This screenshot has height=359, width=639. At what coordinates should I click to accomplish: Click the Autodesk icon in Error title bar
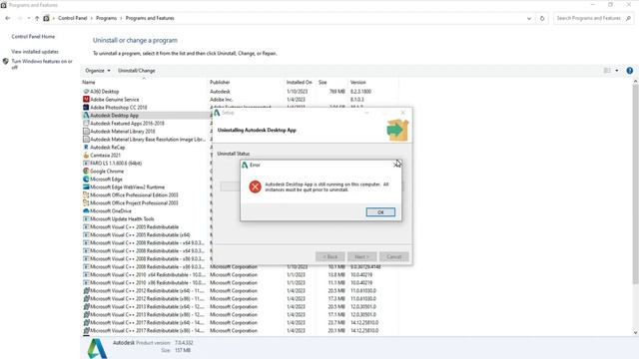pyautogui.click(x=245, y=165)
